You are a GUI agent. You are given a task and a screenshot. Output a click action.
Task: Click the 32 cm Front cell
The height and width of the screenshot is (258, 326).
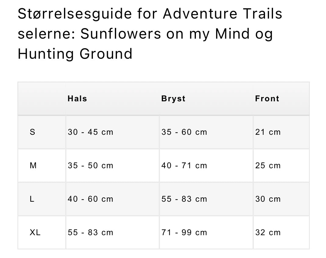[268, 232]
